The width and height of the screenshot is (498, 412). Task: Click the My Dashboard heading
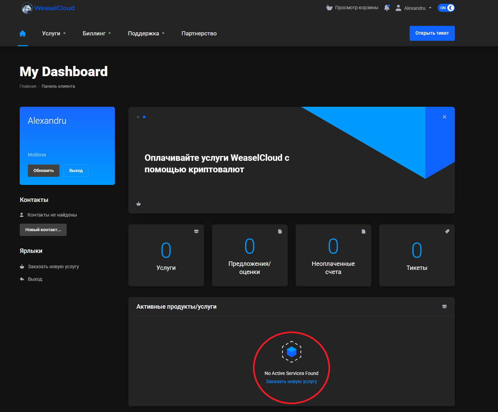click(x=64, y=72)
